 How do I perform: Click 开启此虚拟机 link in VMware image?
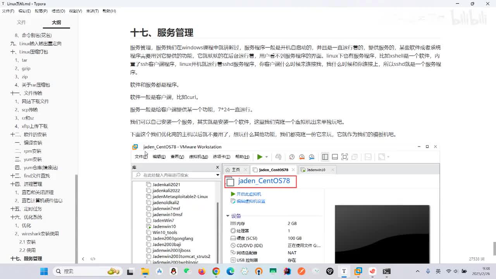pos(249,194)
